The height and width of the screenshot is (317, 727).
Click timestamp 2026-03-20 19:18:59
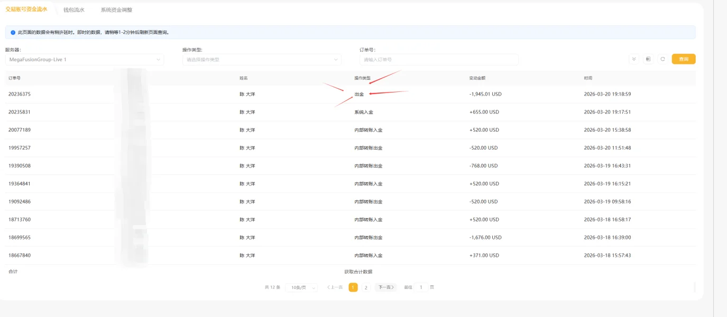point(608,94)
